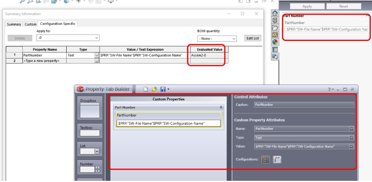
Task: Open Type dropdown for the new property row
Action: (x=96, y=61)
